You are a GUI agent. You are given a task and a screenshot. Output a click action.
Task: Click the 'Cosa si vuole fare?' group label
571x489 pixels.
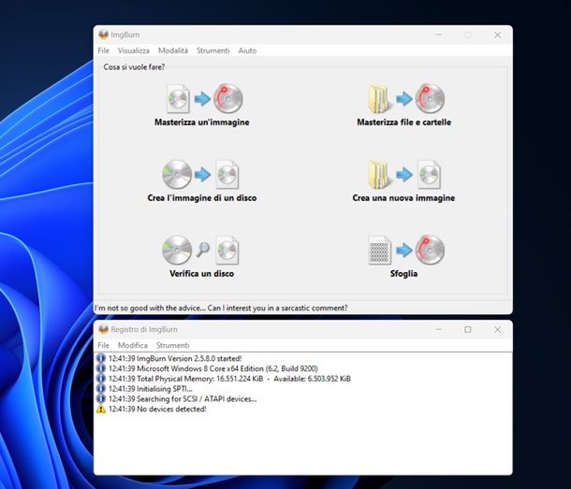[134, 67]
